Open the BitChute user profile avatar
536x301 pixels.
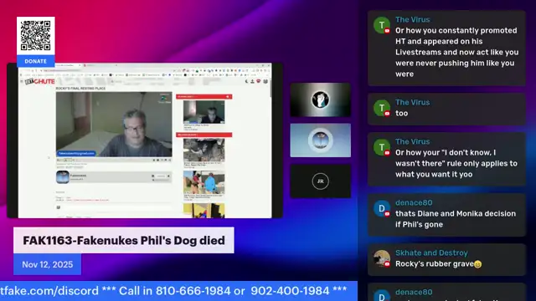click(265, 81)
